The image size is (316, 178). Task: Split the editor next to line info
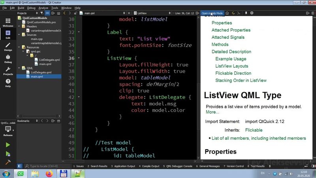[x=197, y=13]
